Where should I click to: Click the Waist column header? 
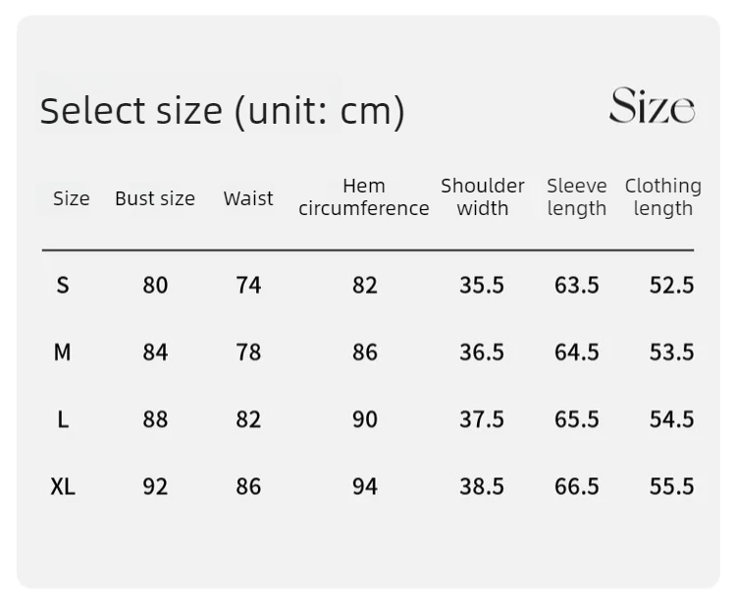pyautogui.click(x=248, y=198)
